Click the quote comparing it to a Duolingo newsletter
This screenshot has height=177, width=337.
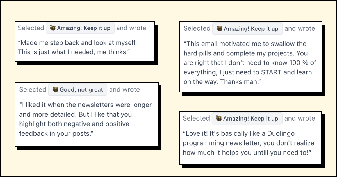tap(248, 143)
